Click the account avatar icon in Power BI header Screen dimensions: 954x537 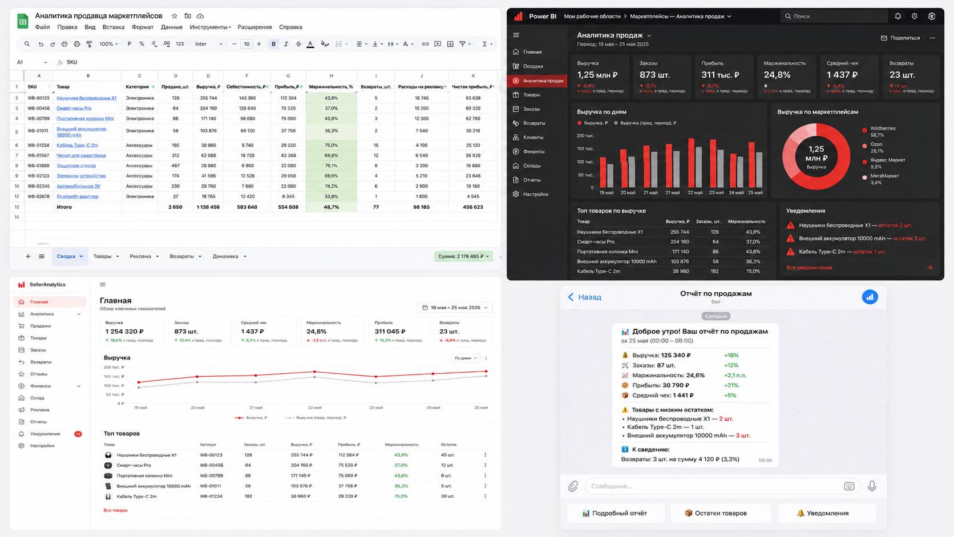tap(932, 17)
